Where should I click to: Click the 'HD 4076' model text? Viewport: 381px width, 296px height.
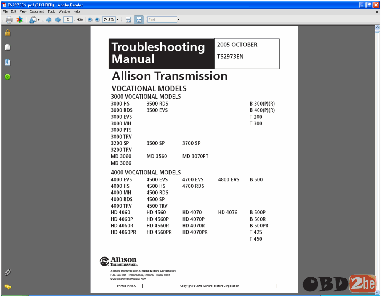tap(227, 213)
